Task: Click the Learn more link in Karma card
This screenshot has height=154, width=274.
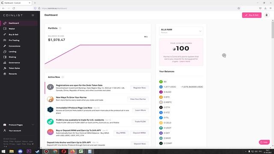Action: tap(185, 62)
